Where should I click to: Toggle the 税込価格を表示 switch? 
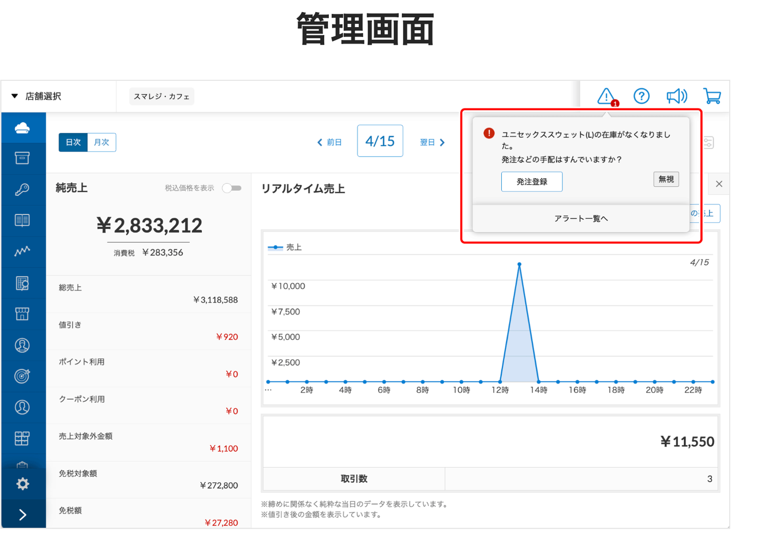coord(232,188)
